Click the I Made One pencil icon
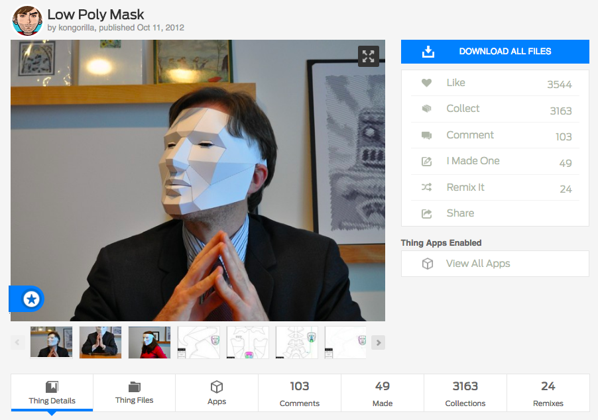The image size is (598, 420). pyautogui.click(x=426, y=161)
